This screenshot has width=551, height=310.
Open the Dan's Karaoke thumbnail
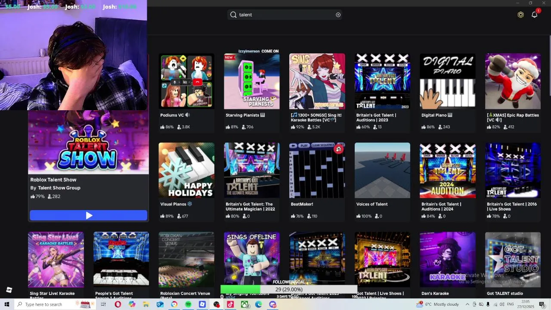(448, 259)
